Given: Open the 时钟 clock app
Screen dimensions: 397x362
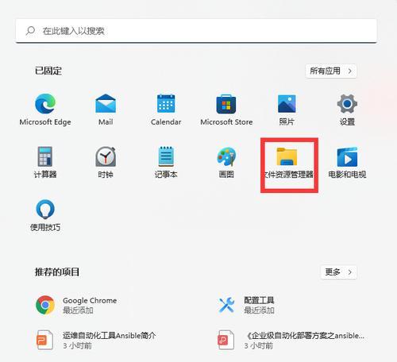Looking at the screenshot, I should (x=106, y=162).
